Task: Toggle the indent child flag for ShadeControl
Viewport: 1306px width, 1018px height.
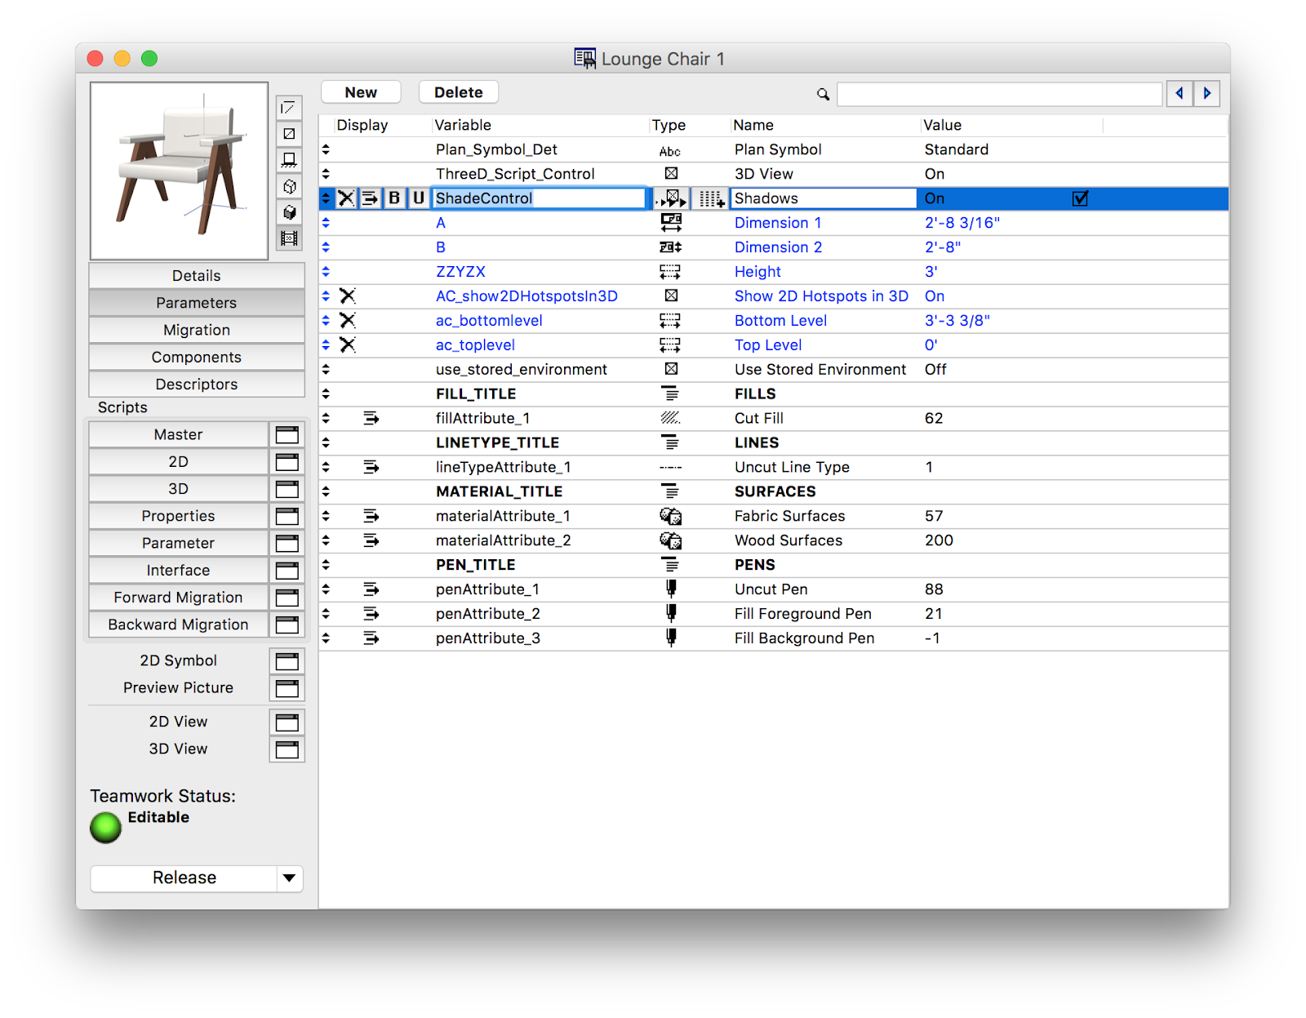Action: 370,198
